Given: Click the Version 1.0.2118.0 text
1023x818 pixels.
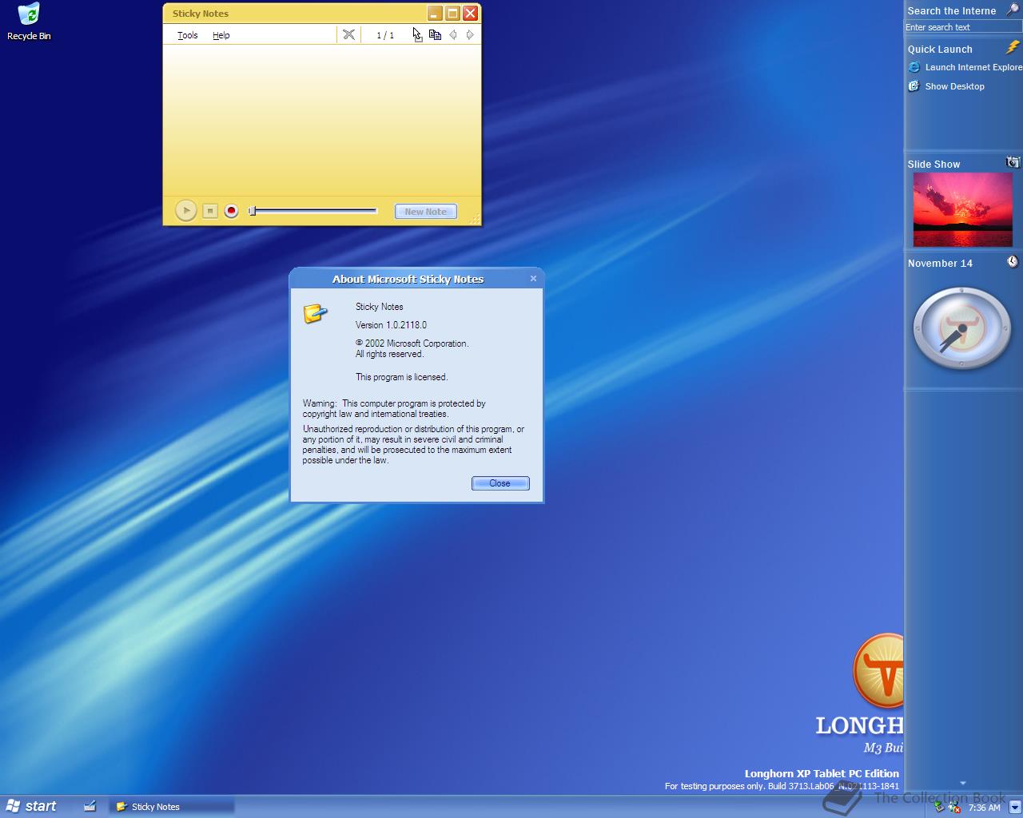Looking at the screenshot, I should point(391,325).
